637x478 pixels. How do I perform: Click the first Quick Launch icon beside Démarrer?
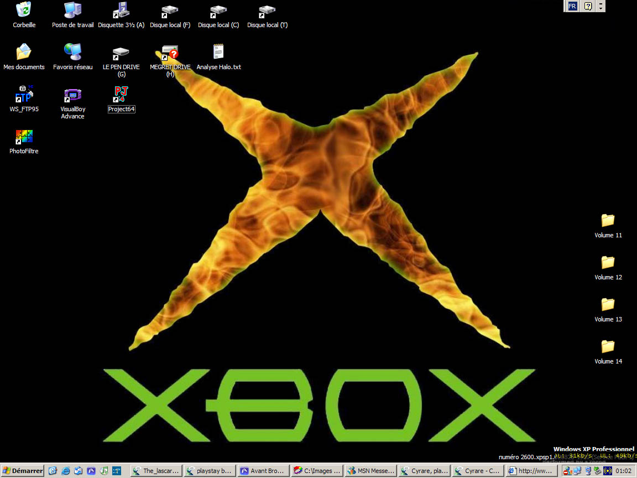(53, 471)
